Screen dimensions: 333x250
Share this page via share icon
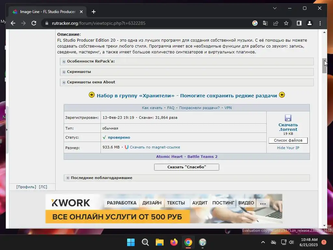[276, 23]
